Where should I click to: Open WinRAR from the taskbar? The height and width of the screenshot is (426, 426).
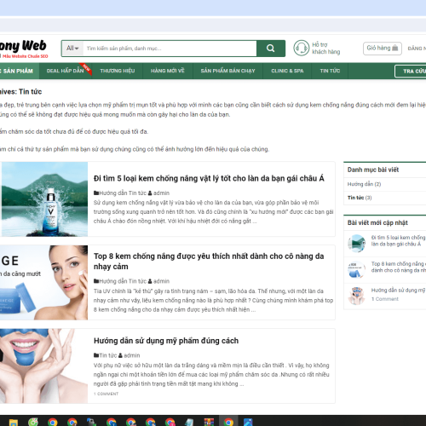(x=209, y=423)
